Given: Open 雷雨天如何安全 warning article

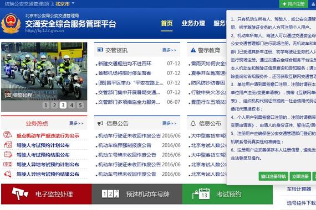Looking at the screenshot, I should click(x=208, y=64).
